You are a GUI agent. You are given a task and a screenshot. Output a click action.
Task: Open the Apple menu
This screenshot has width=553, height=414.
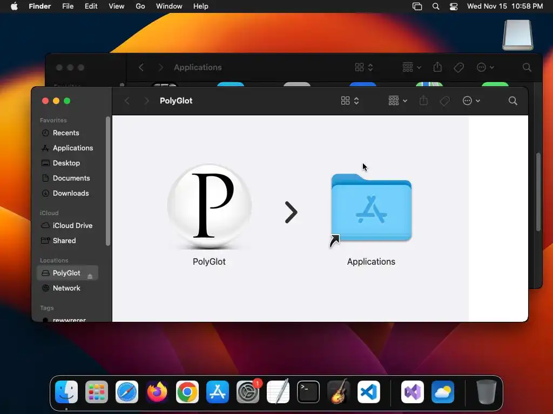tap(14, 6)
